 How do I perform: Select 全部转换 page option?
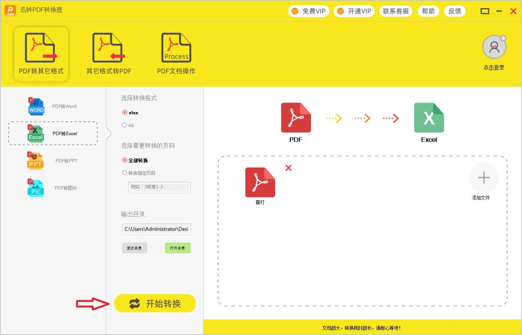coord(135,160)
